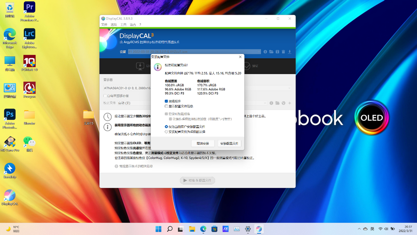Viewport: 417px width, 235px height.
Task: Open 工具 menu in DisplayCAL
Action: click(x=123, y=25)
